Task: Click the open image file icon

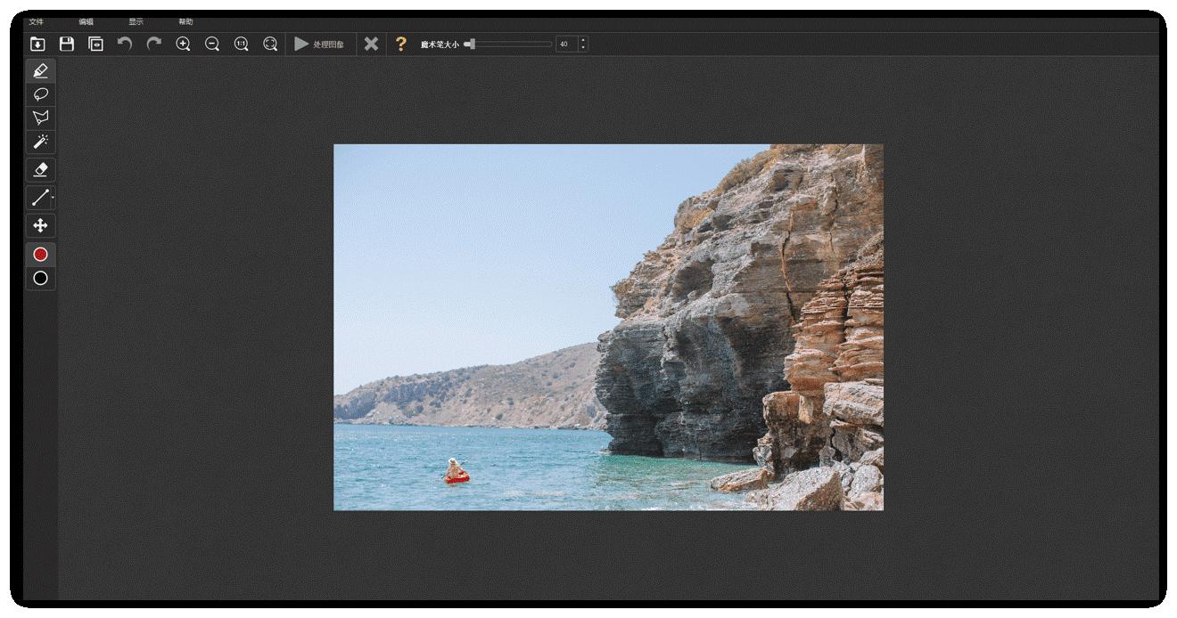Action: [37, 44]
